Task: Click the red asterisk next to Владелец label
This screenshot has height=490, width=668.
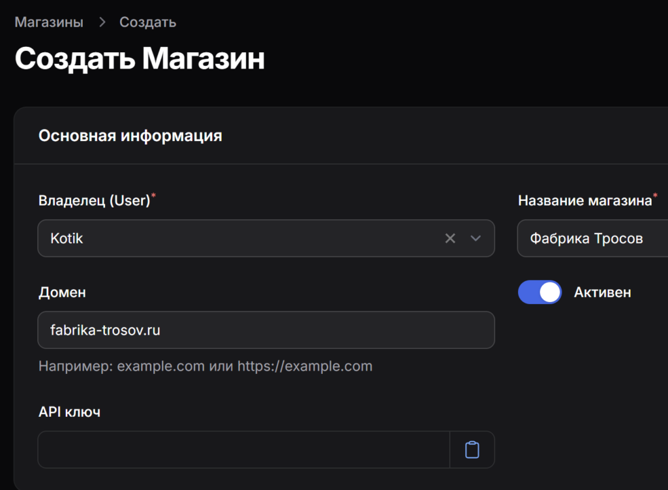Action: [x=154, y=196]
